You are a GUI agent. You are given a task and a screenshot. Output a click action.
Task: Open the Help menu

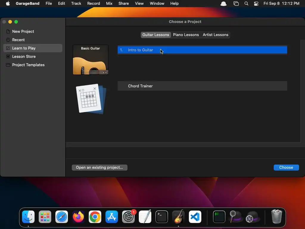(x=174, y=4)
